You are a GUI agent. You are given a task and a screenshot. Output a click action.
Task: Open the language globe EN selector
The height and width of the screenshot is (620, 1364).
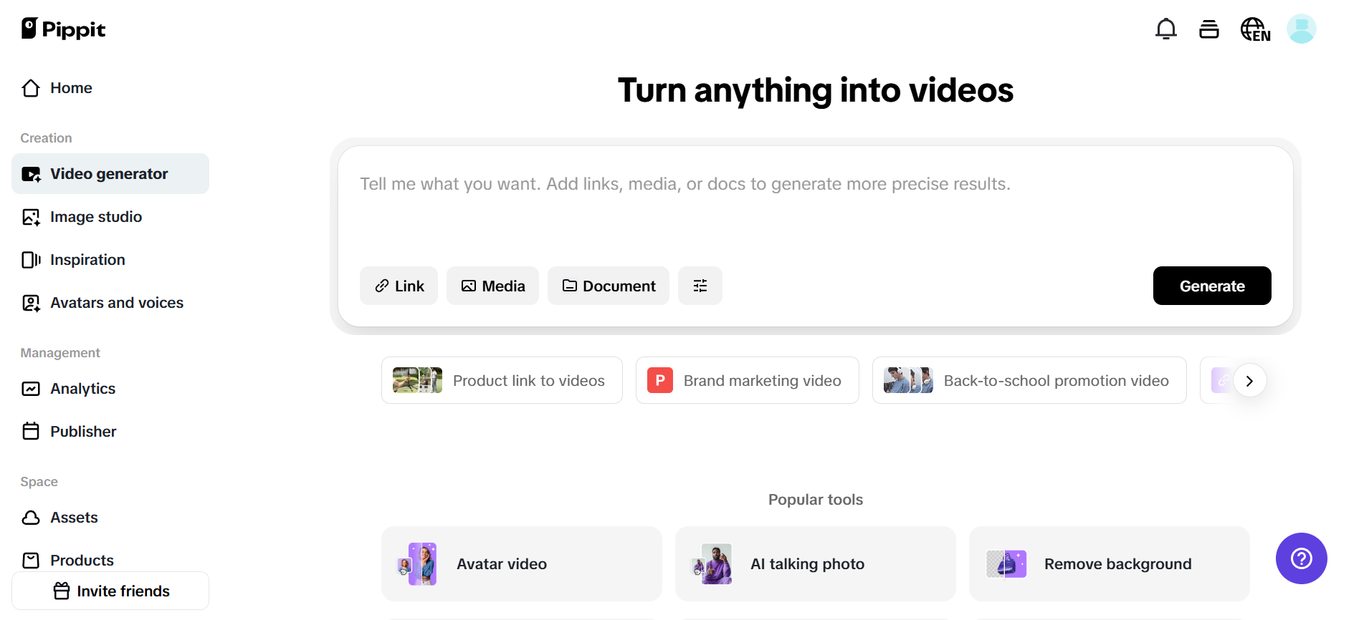click(x=1255, y=29)
